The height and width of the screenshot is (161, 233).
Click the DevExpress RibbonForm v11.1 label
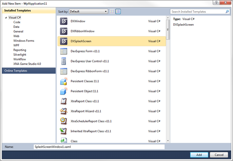90,71
